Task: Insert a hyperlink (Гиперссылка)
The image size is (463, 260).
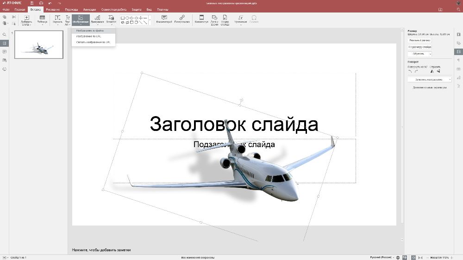Action: point(182,19)
